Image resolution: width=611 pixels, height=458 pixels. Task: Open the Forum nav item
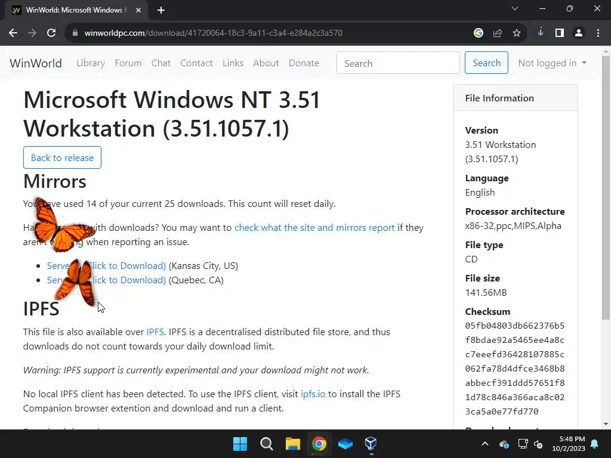point(128,63)
